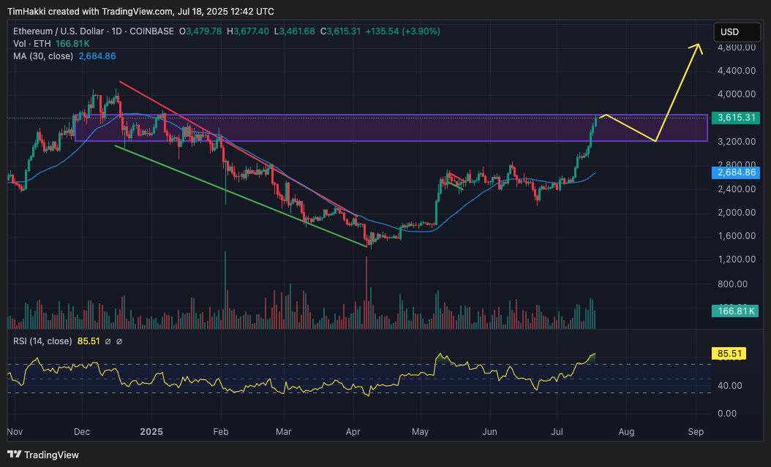The width and height of the screenshot is (771, 467).
Task: Open the USD currency selector
Action: point(737,32)
